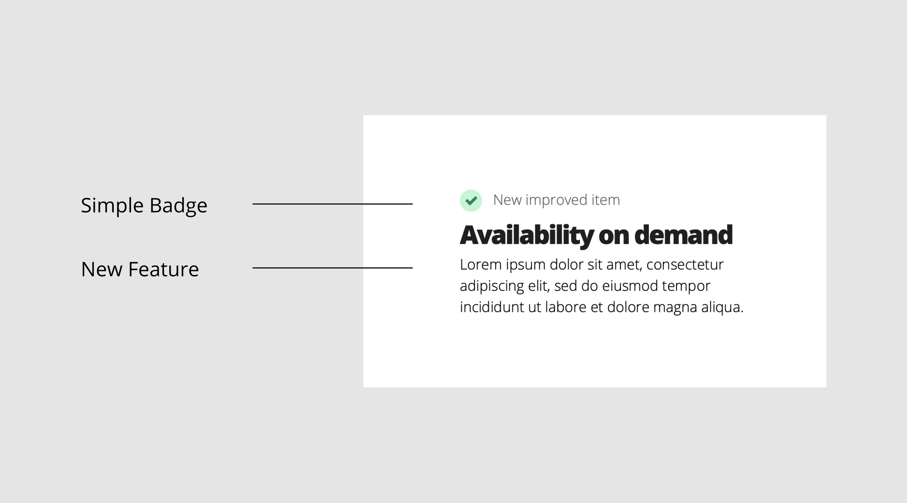
Task: Click the word "consectetur" in the paragraph
Action: coord(685,265)
